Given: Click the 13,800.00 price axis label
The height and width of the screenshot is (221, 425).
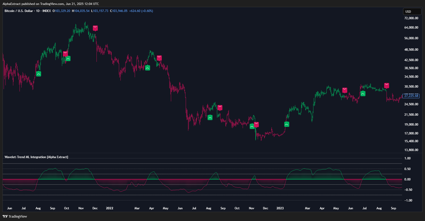Looking at the screenshot, I should 411,150.
